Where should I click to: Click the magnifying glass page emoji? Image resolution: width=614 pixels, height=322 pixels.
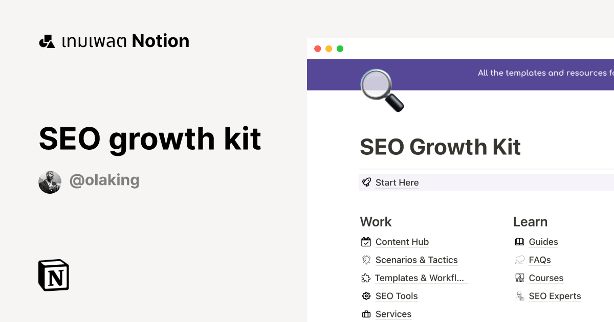(383, 90)
